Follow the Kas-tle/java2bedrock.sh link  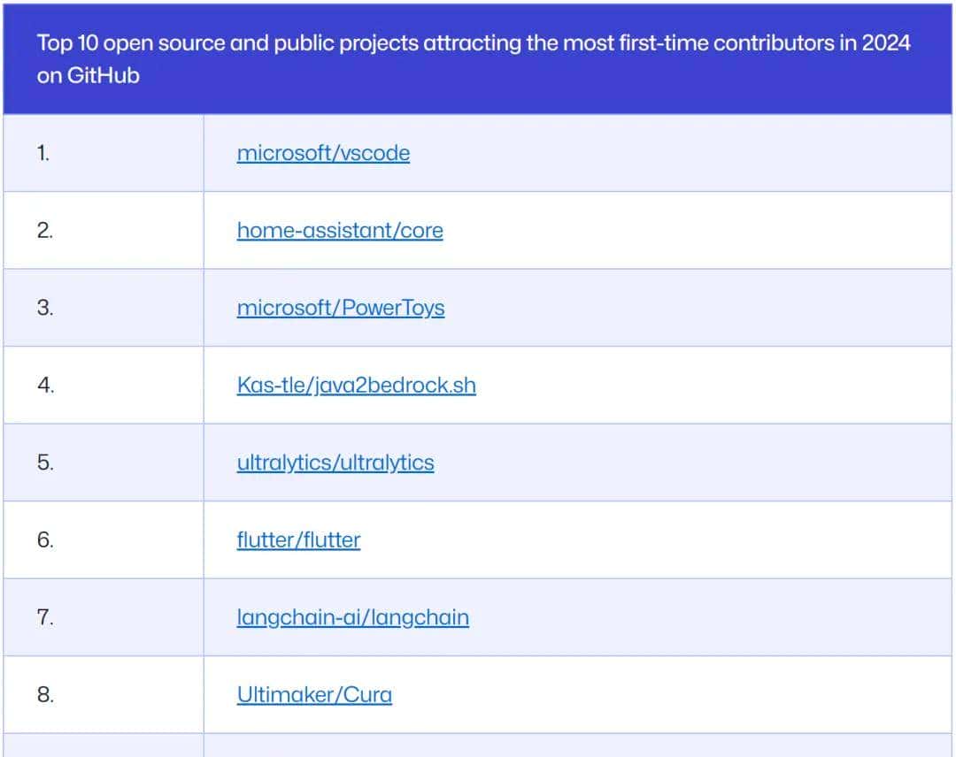click(x=356, y=386)
